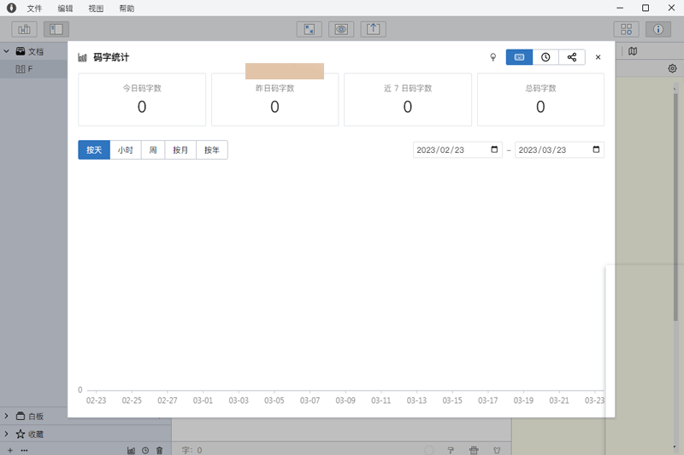Click the lightbulb tips icon in dialog
The image size is (684, 455).
pyautogui.click(x=492, y=57)
